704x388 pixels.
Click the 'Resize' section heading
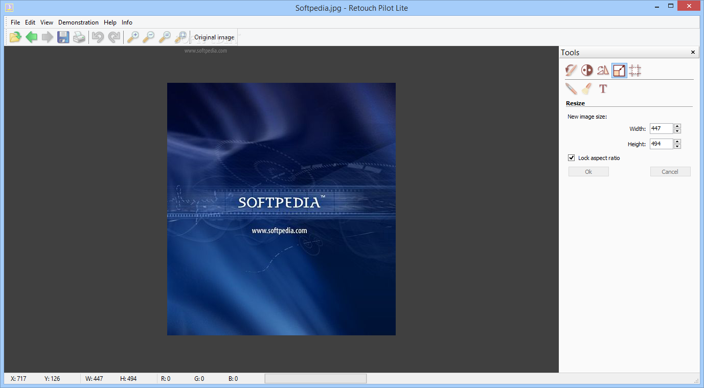pos(575,103)
